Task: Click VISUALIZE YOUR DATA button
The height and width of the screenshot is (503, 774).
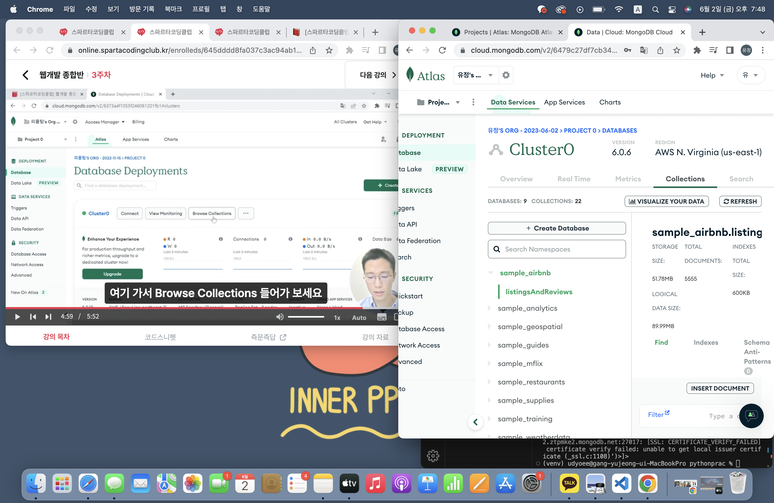Action: pos(666,201)
